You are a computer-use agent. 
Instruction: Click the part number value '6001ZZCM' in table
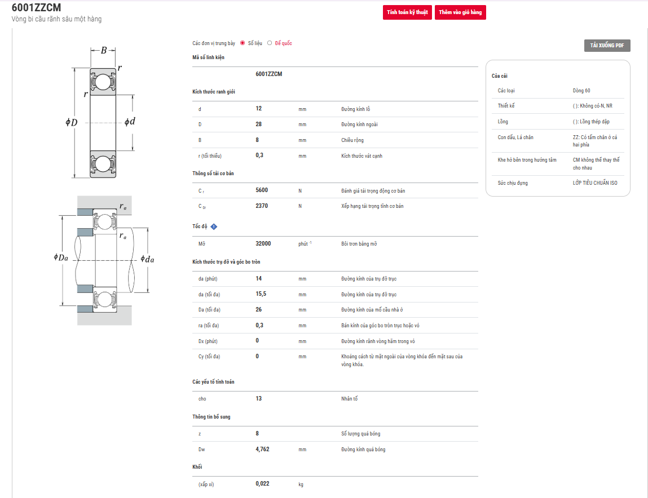[x=268, y=74]
